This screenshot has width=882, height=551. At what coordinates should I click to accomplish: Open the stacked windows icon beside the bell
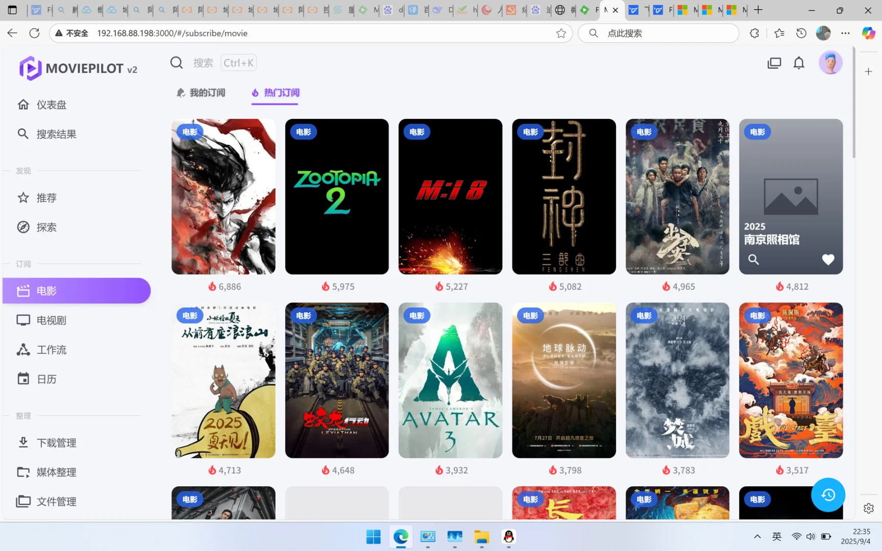(774, 63)
